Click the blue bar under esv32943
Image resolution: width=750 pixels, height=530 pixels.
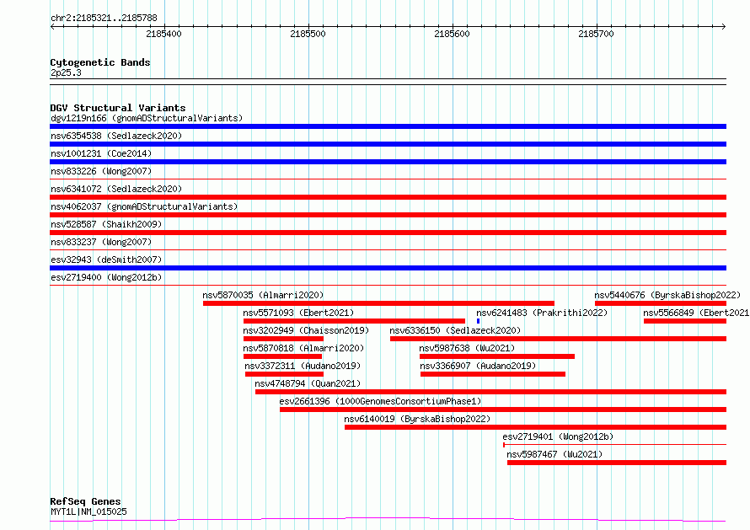pyautogui.click(x=388, y=268)
